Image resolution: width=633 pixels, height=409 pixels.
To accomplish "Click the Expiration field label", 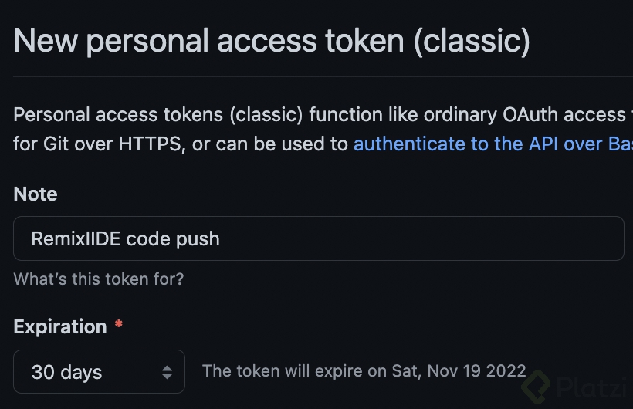I will (x=60, y=326).
